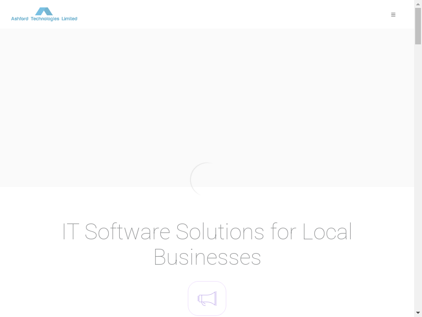The height and width of the screenshot is (317, 422).
Task: Click the 'IT Software Solutions for Local' heading line
Action: 207,232
